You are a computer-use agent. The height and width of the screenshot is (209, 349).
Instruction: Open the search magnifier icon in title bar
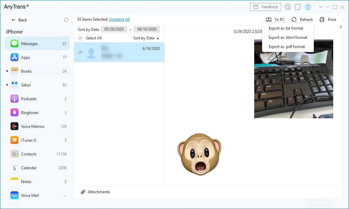[x=288, y=7]
